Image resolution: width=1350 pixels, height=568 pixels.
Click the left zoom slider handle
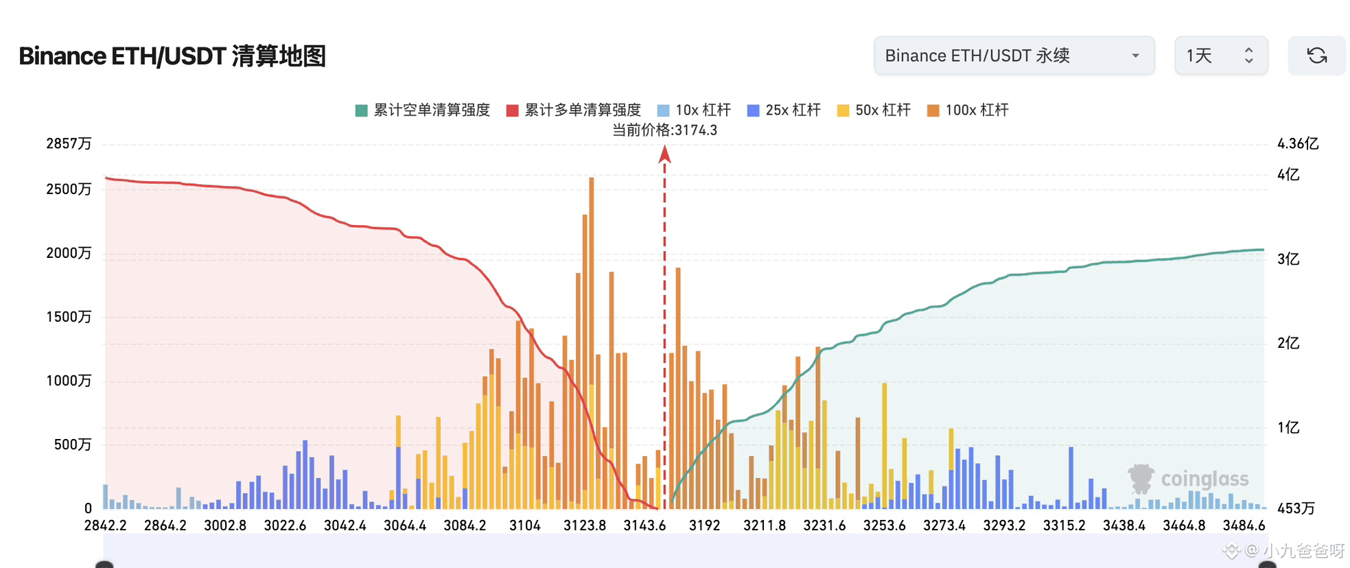pyautogui.click(x=104, y=565)
